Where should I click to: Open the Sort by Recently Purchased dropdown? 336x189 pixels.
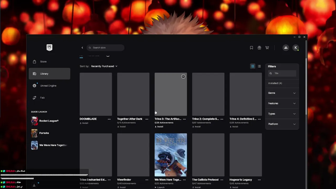pyautogui.click(x=104, y=66)
